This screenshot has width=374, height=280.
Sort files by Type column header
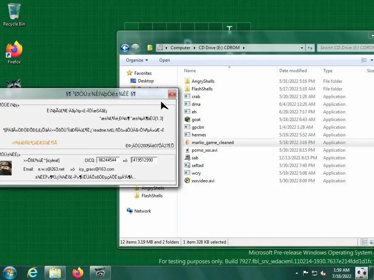click(x=328, y=71)
